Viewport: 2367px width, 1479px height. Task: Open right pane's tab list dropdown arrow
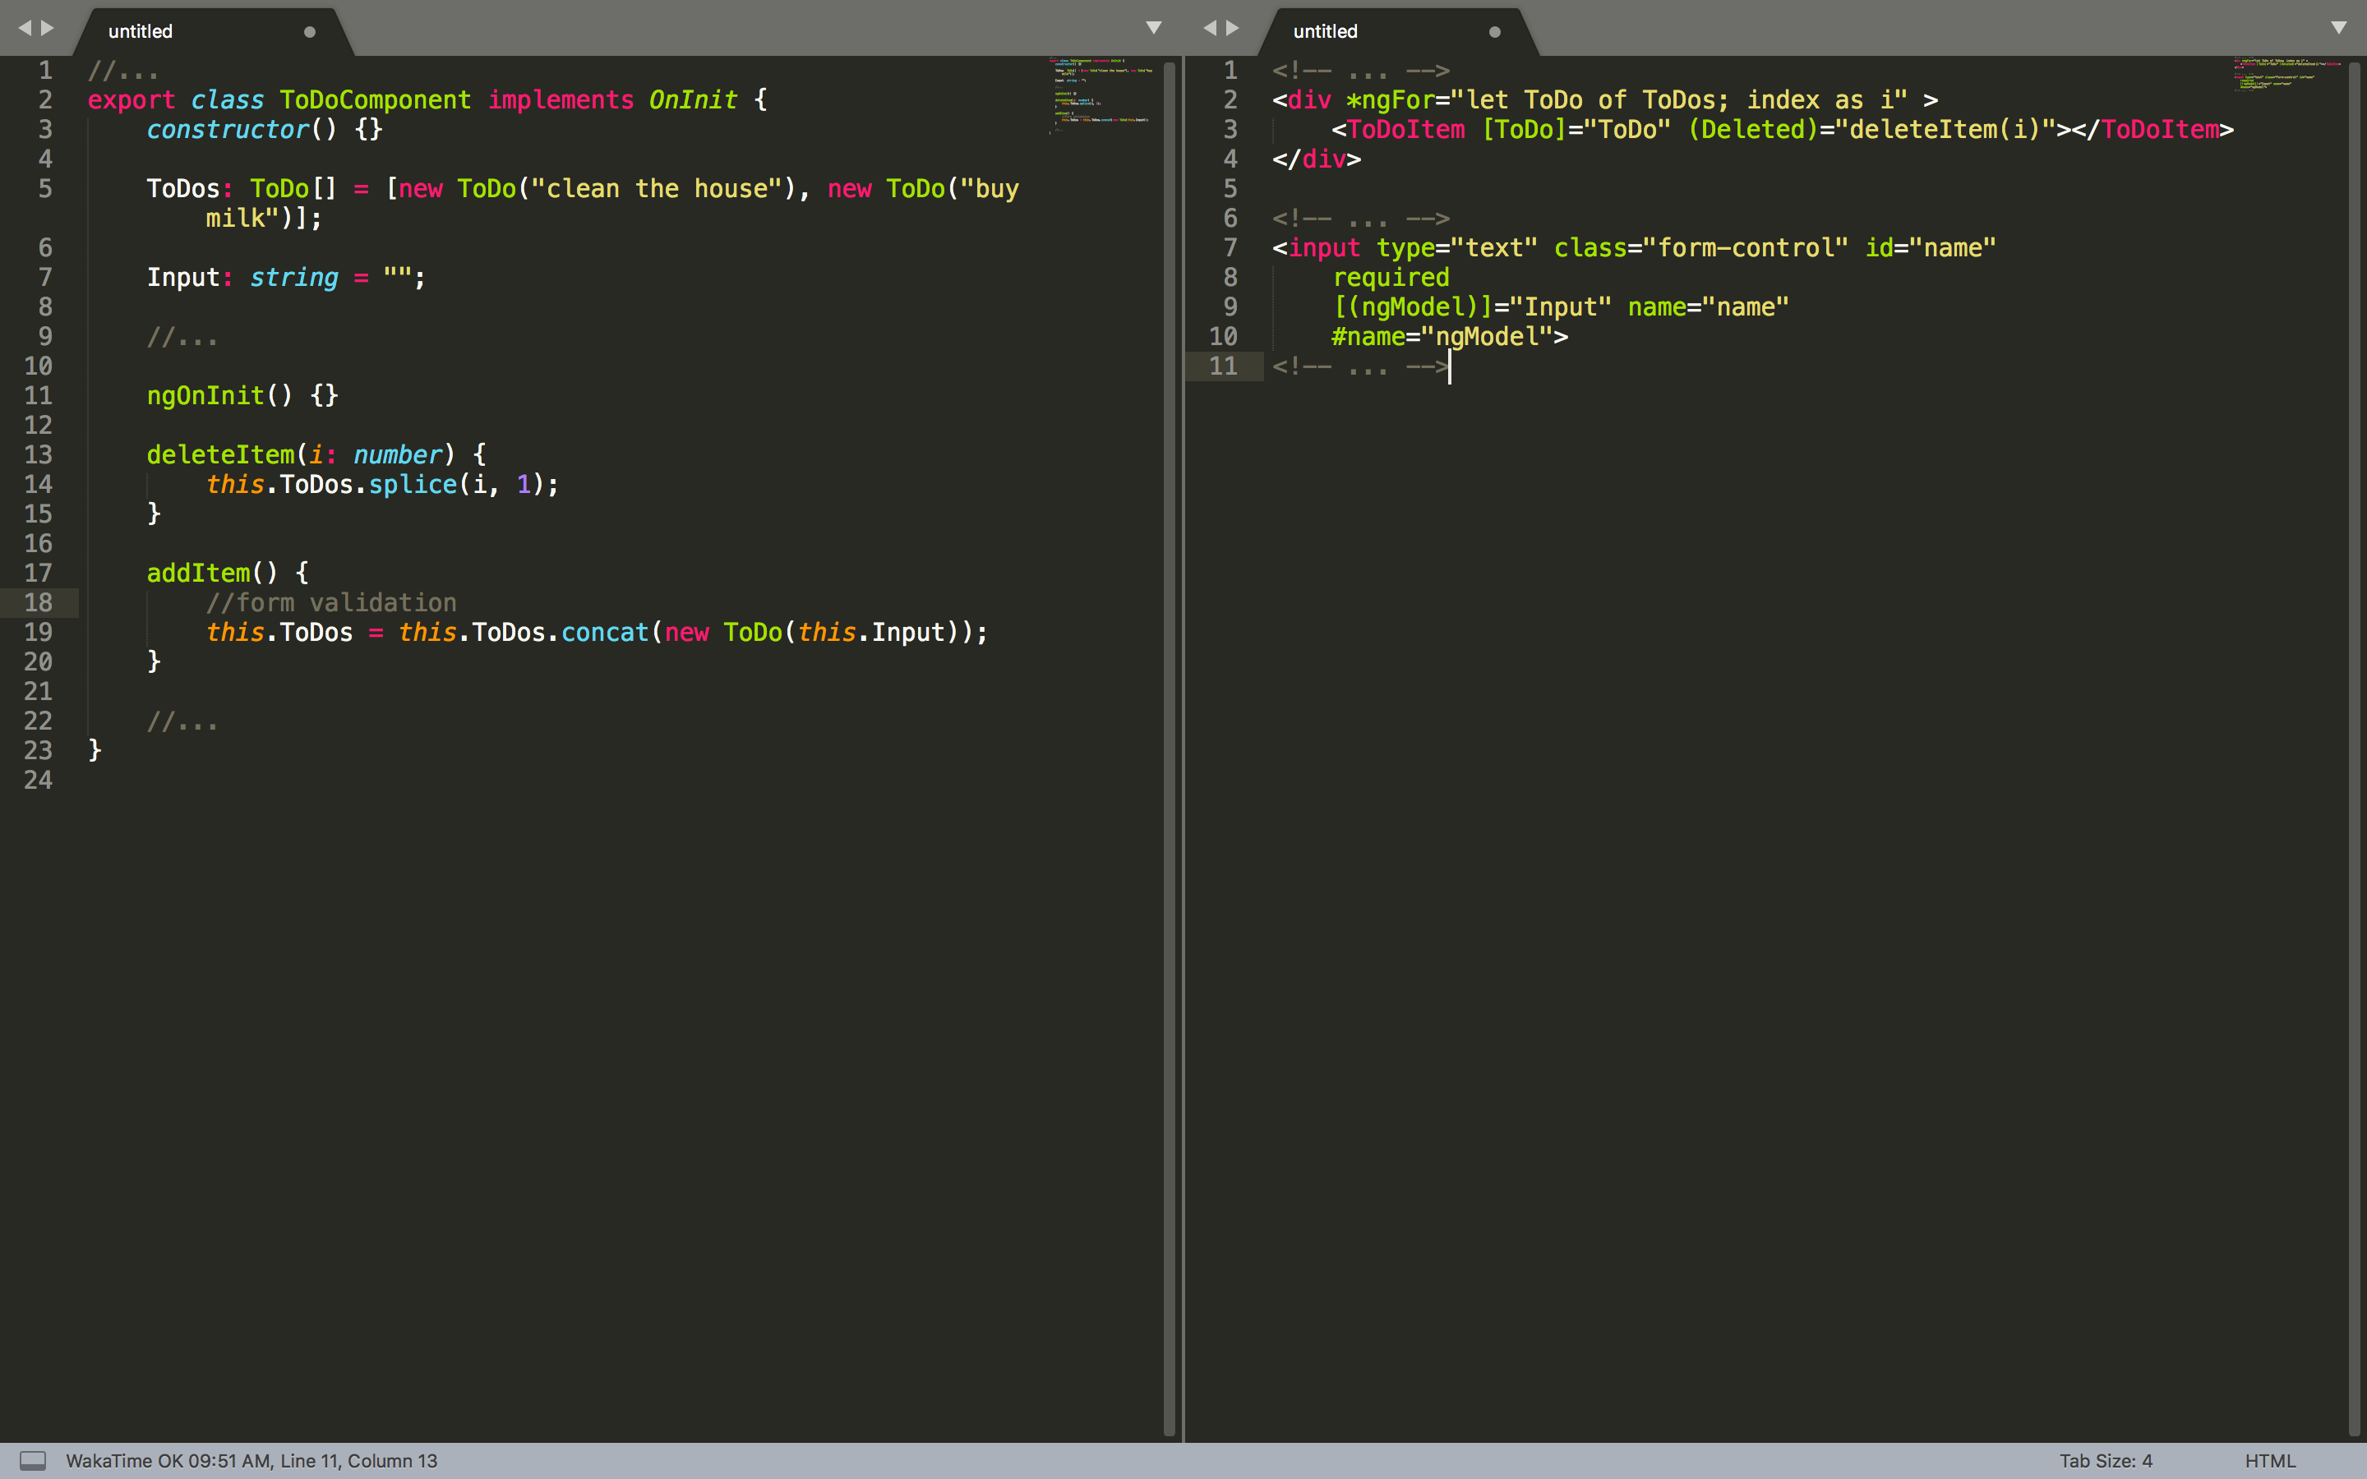coord(2338,27)
